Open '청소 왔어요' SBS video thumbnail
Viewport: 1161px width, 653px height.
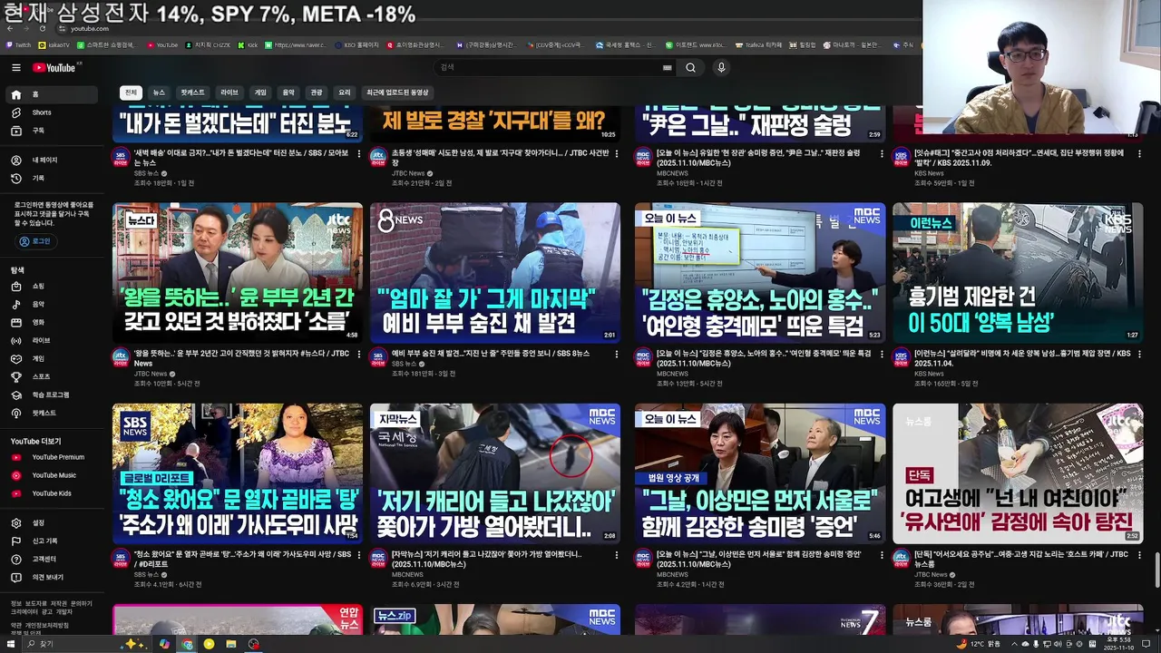tap(238, 473)
